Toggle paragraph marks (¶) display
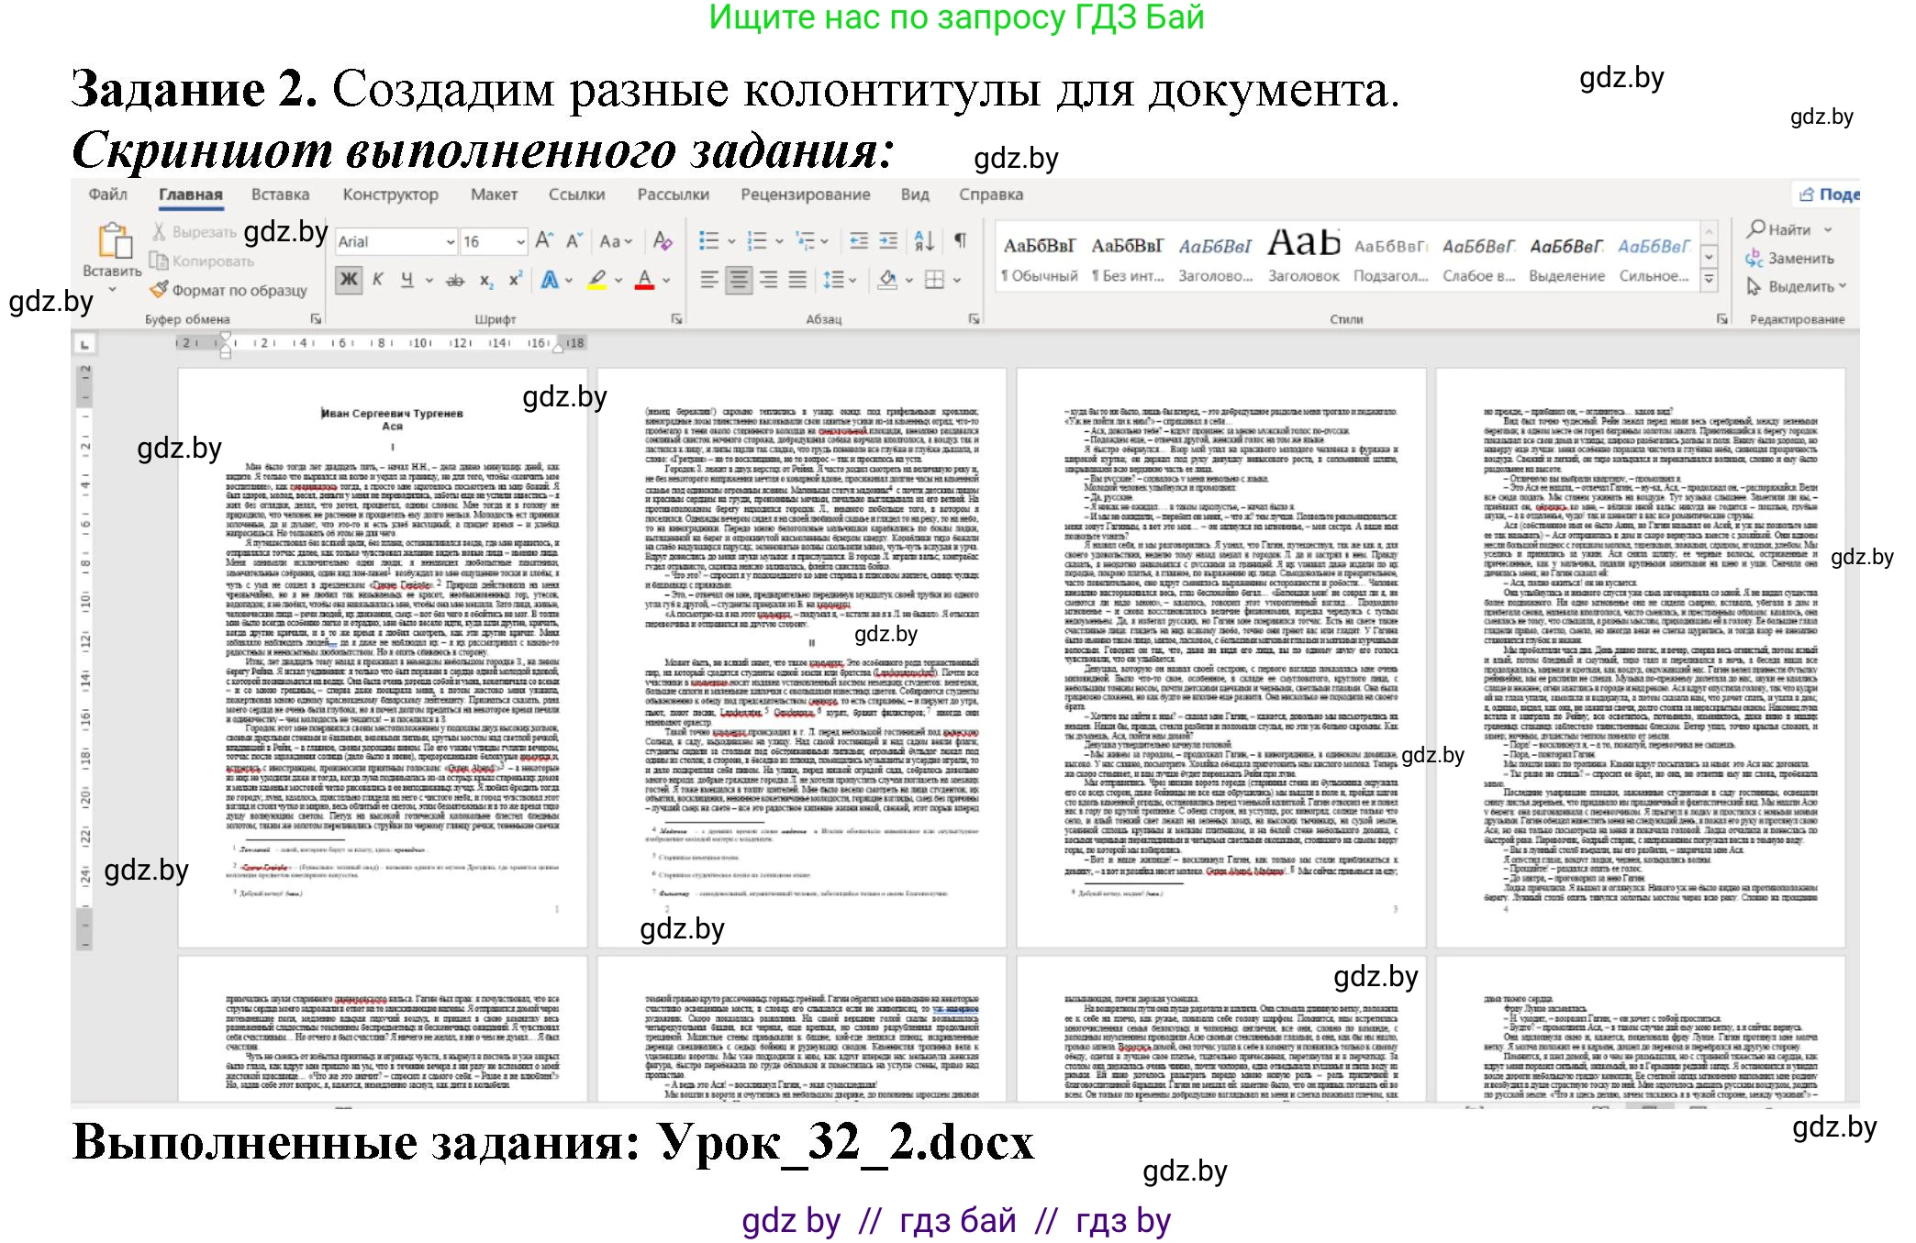1916x1243 pixels. tap(960, 240)
